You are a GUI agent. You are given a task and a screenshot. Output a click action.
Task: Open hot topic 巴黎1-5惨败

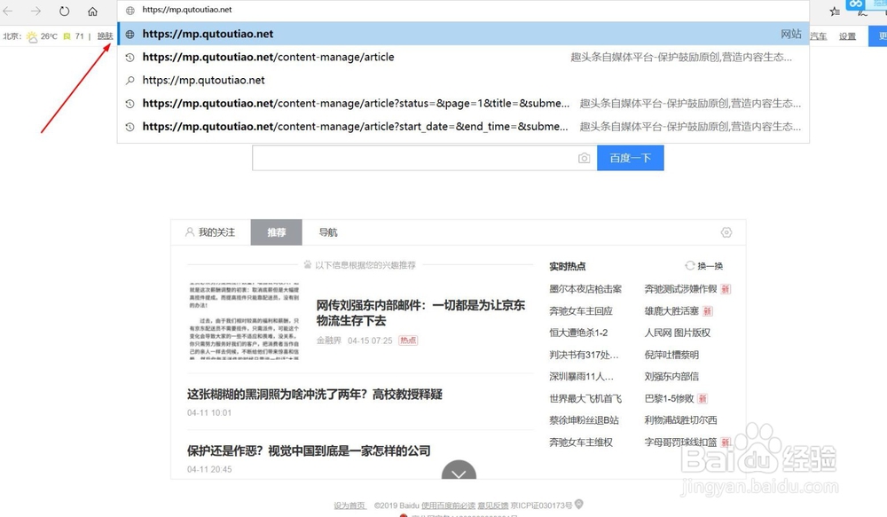pyautogui.click(x=669, y=399)
